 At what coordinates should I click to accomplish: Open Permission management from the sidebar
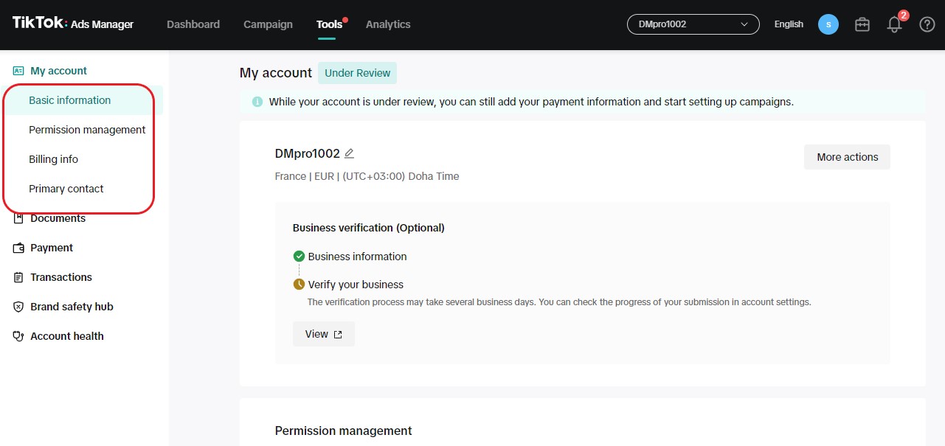tap(86, 129)
